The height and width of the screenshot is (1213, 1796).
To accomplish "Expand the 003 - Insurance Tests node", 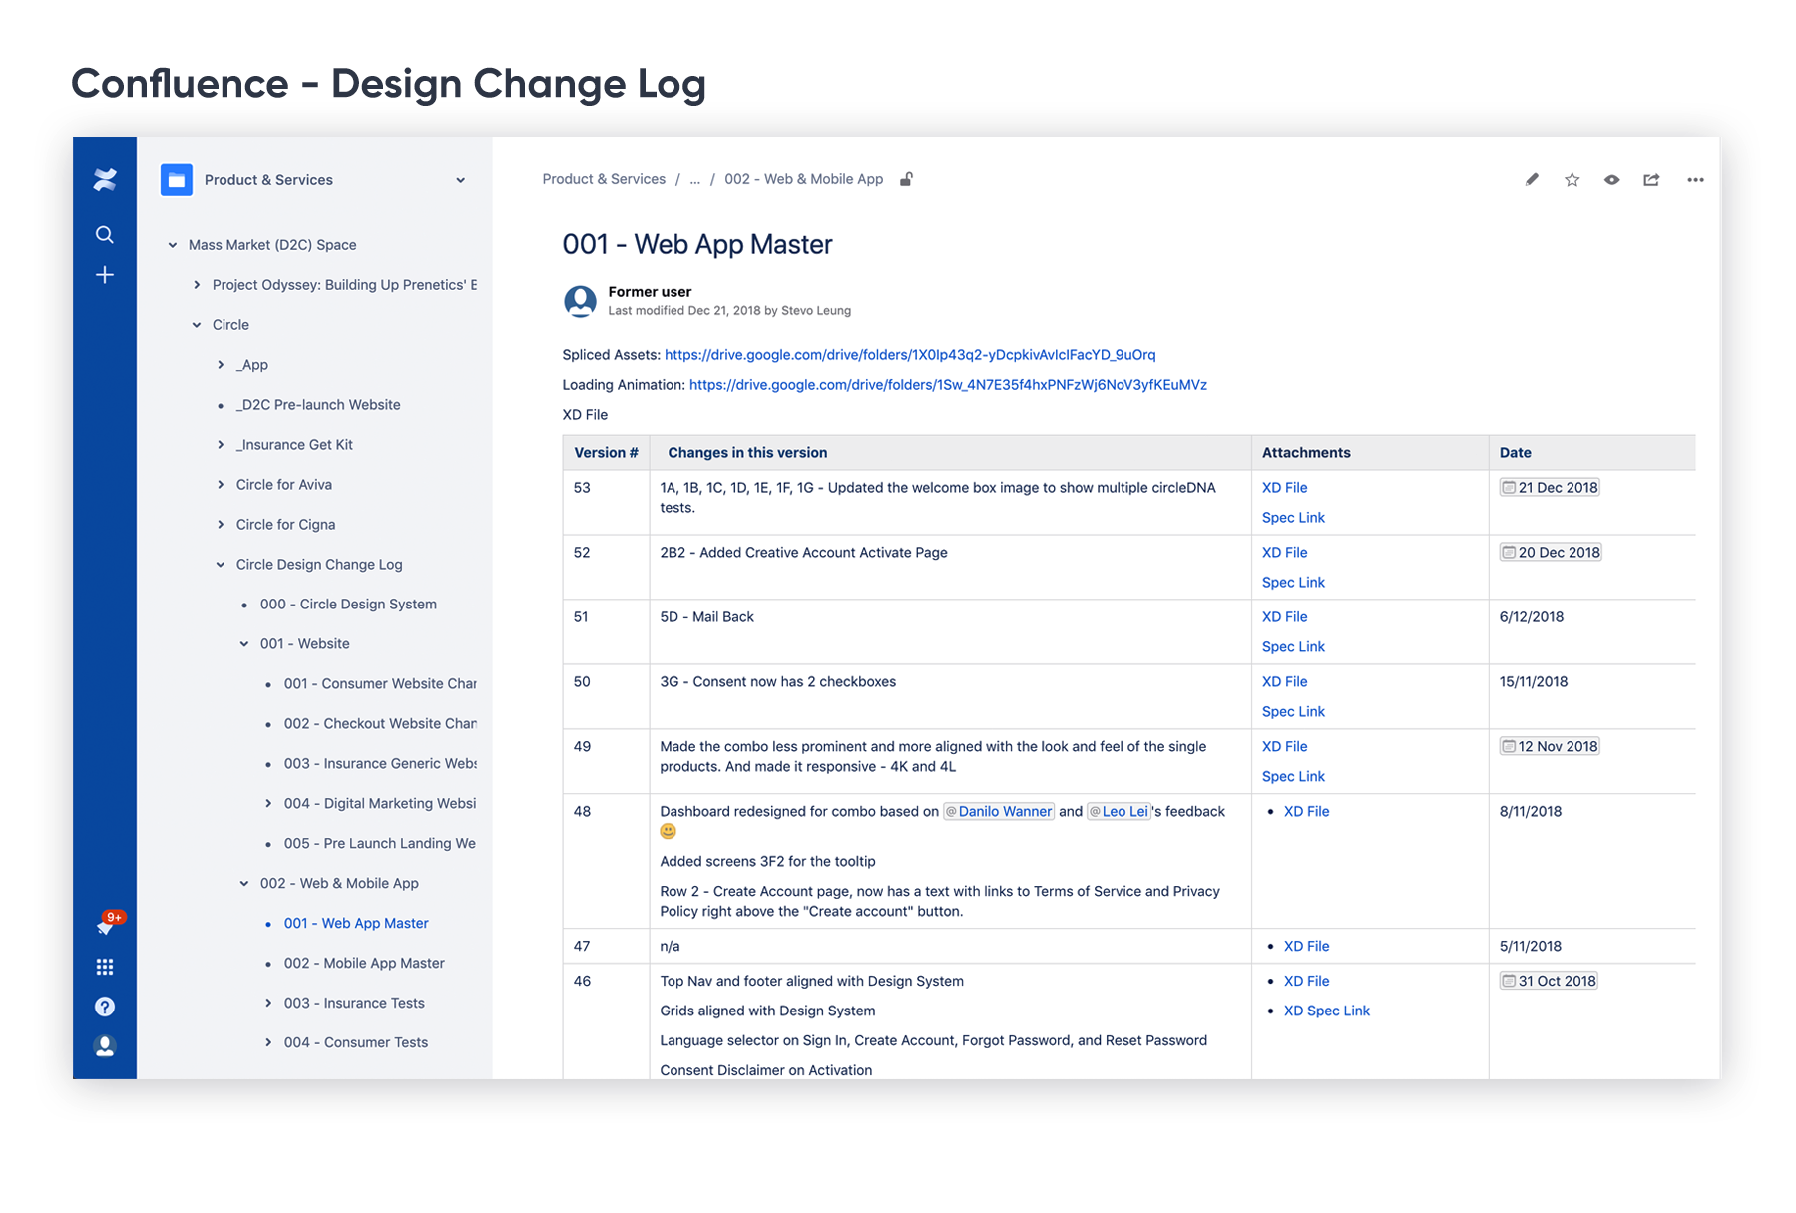I will [268, 1003].
